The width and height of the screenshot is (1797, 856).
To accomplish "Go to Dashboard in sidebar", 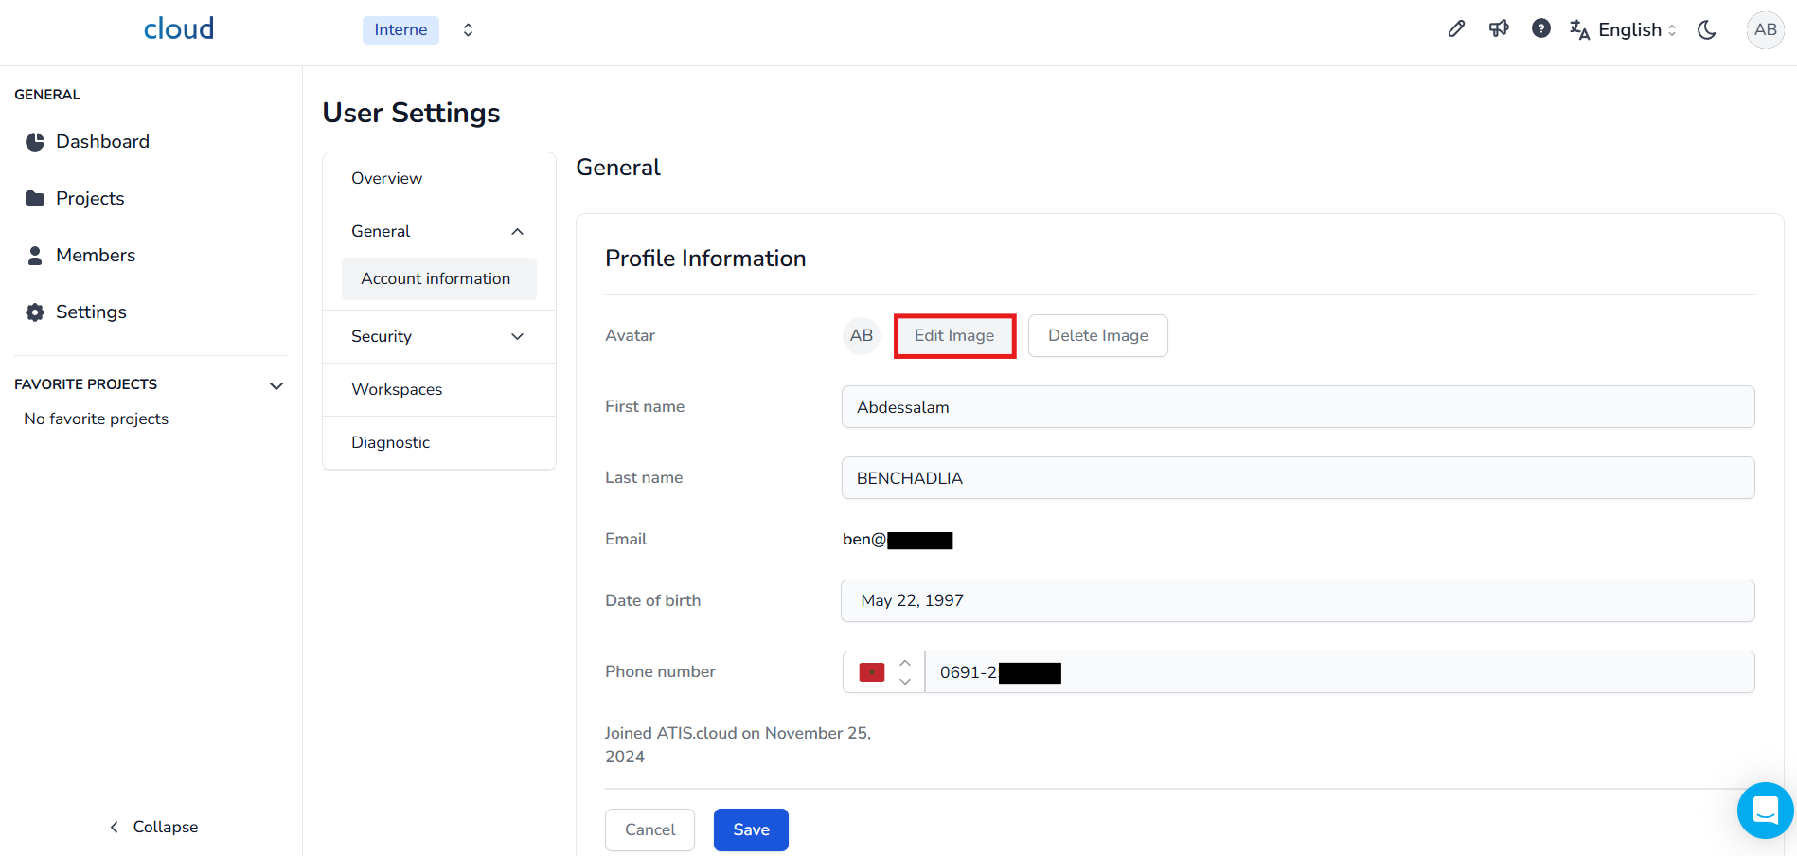I will click(102, 142).
